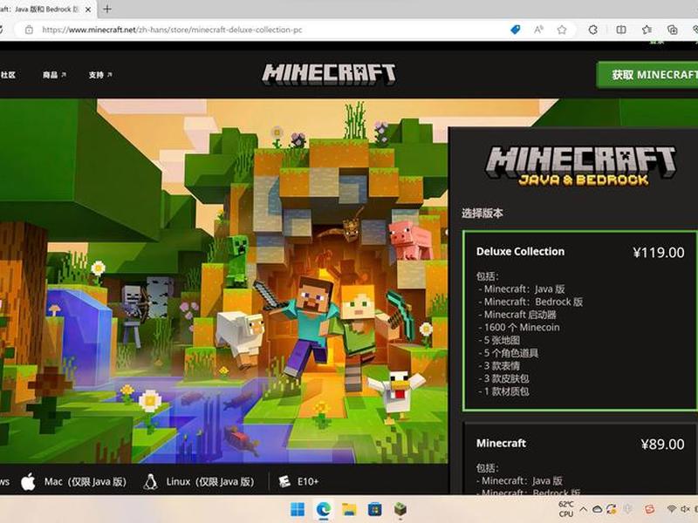This screenshot has height=523, width=698.
Task: Open the Favorites list icon in toolbar
Action: click(647, 30)
